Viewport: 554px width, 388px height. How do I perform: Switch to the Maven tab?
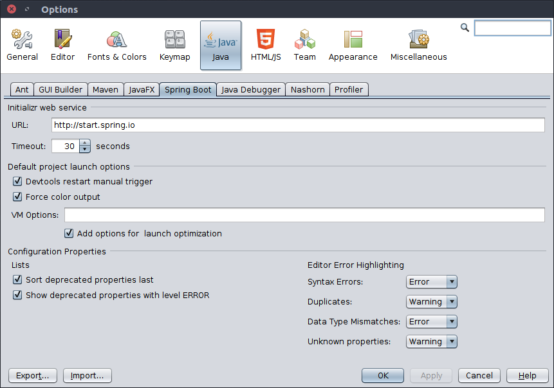[106, 89]
